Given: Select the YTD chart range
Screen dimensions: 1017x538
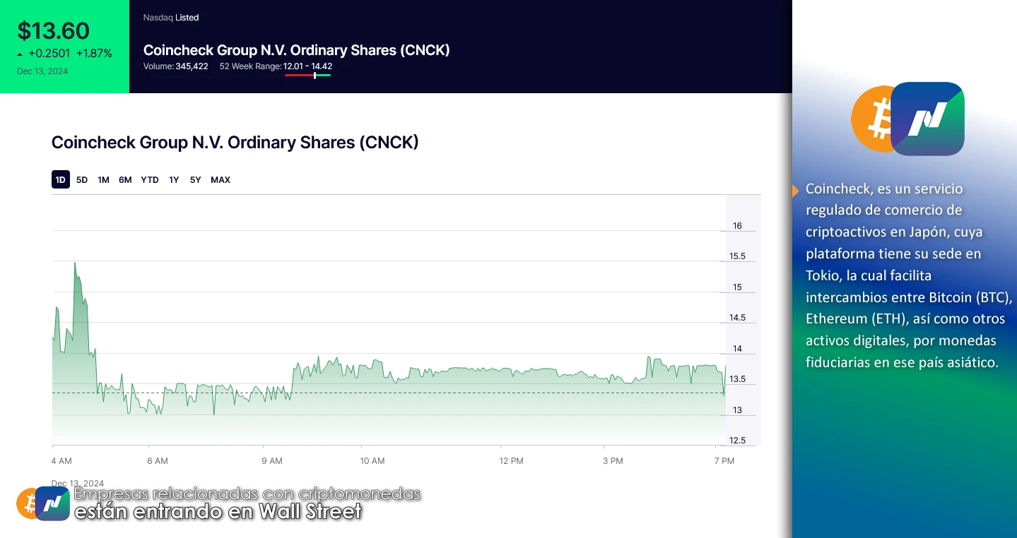Looking at the screenshot, I should click(x=150, y=180).
